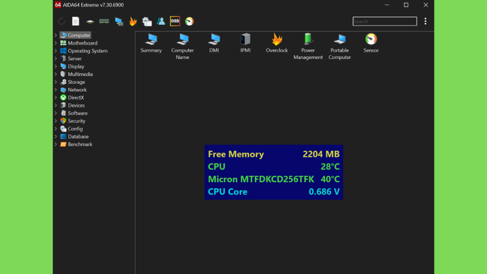Click the user profile toolbar icon
Viewport: 487px width, 274px height.
tap(161, 21)
